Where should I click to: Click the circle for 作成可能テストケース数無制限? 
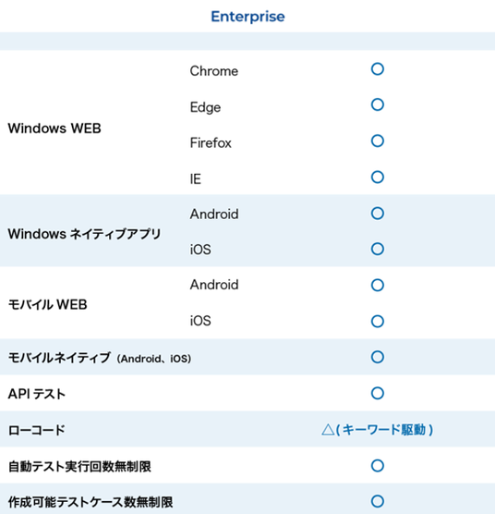point(378,501)
